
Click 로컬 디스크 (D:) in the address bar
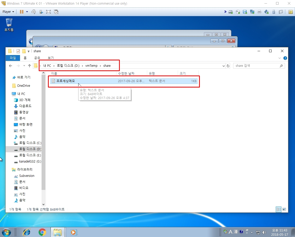[68, 66]
